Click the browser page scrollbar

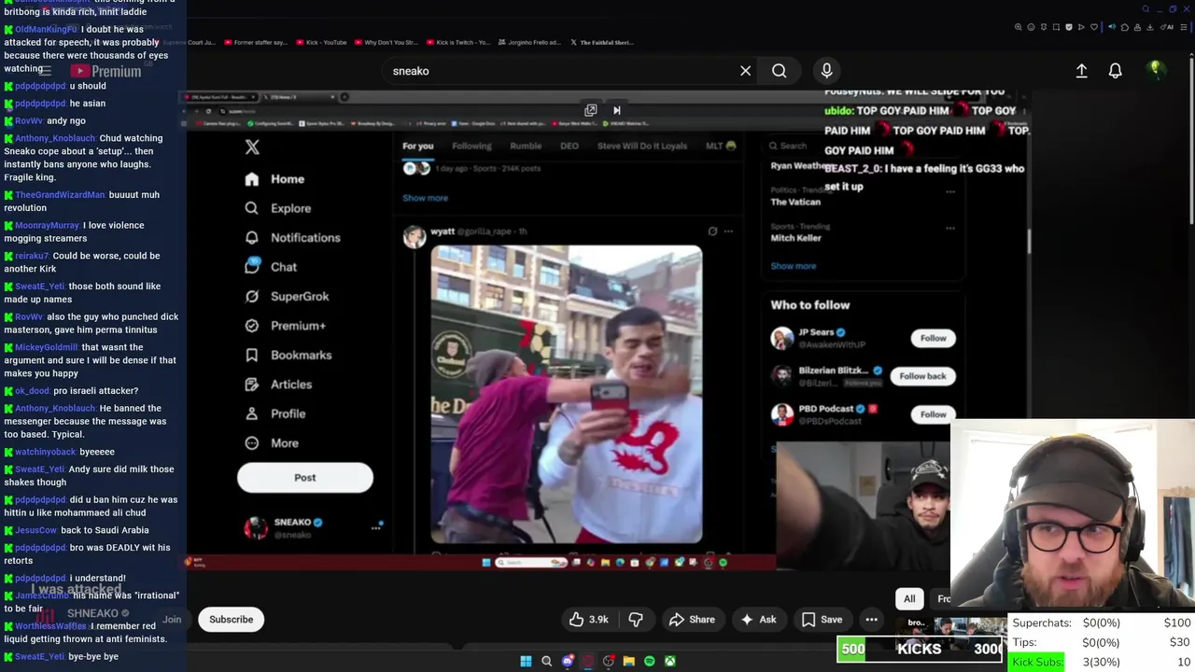1190,140
